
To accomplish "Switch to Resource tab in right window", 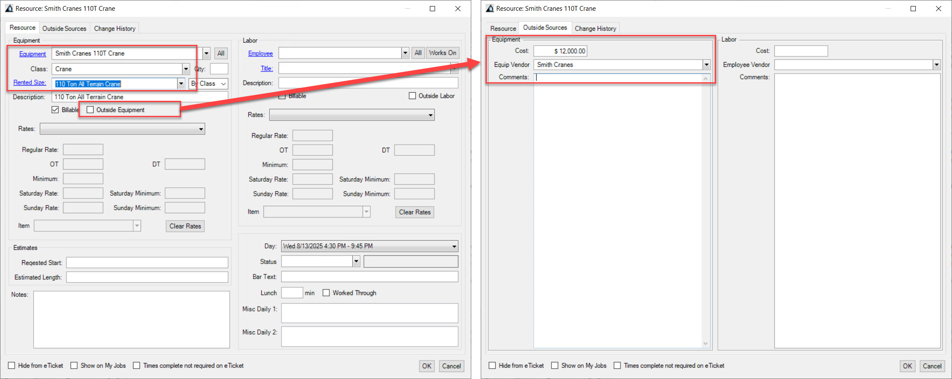I will pyautogui.click(x=503, y=28).
